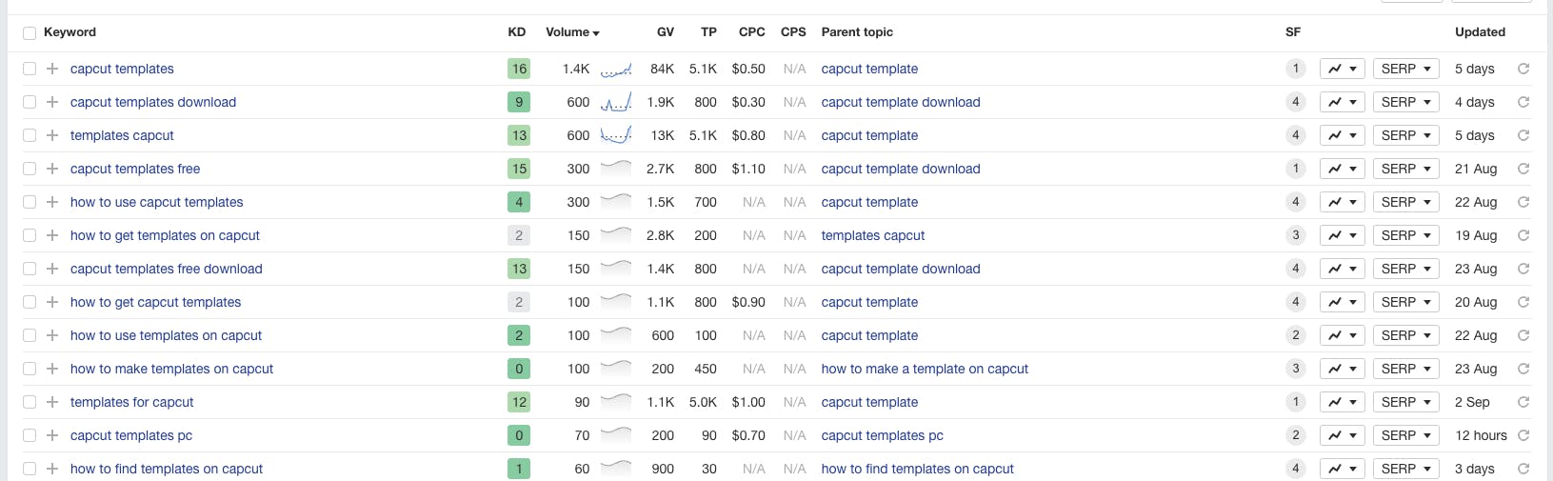Check the 'capcut templates' row checkbox

click(x=30, y=69)
